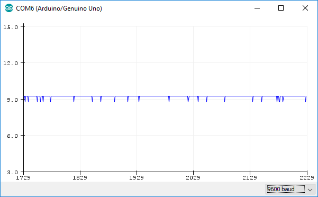Close the COM6 serial plotter window
The image size is (318, 197).
coord(305,8)
